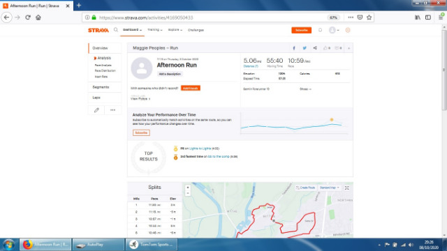Click the Create Route button on map
This screenshot has width=447, height=251.
[x=305, y=188]
